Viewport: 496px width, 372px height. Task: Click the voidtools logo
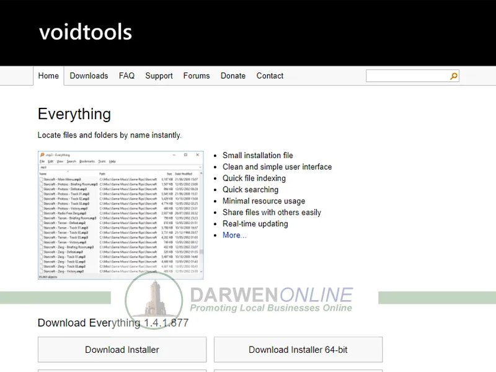(85, 32)
